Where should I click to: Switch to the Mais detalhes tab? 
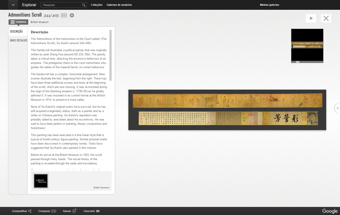click(x=19, y=40)
